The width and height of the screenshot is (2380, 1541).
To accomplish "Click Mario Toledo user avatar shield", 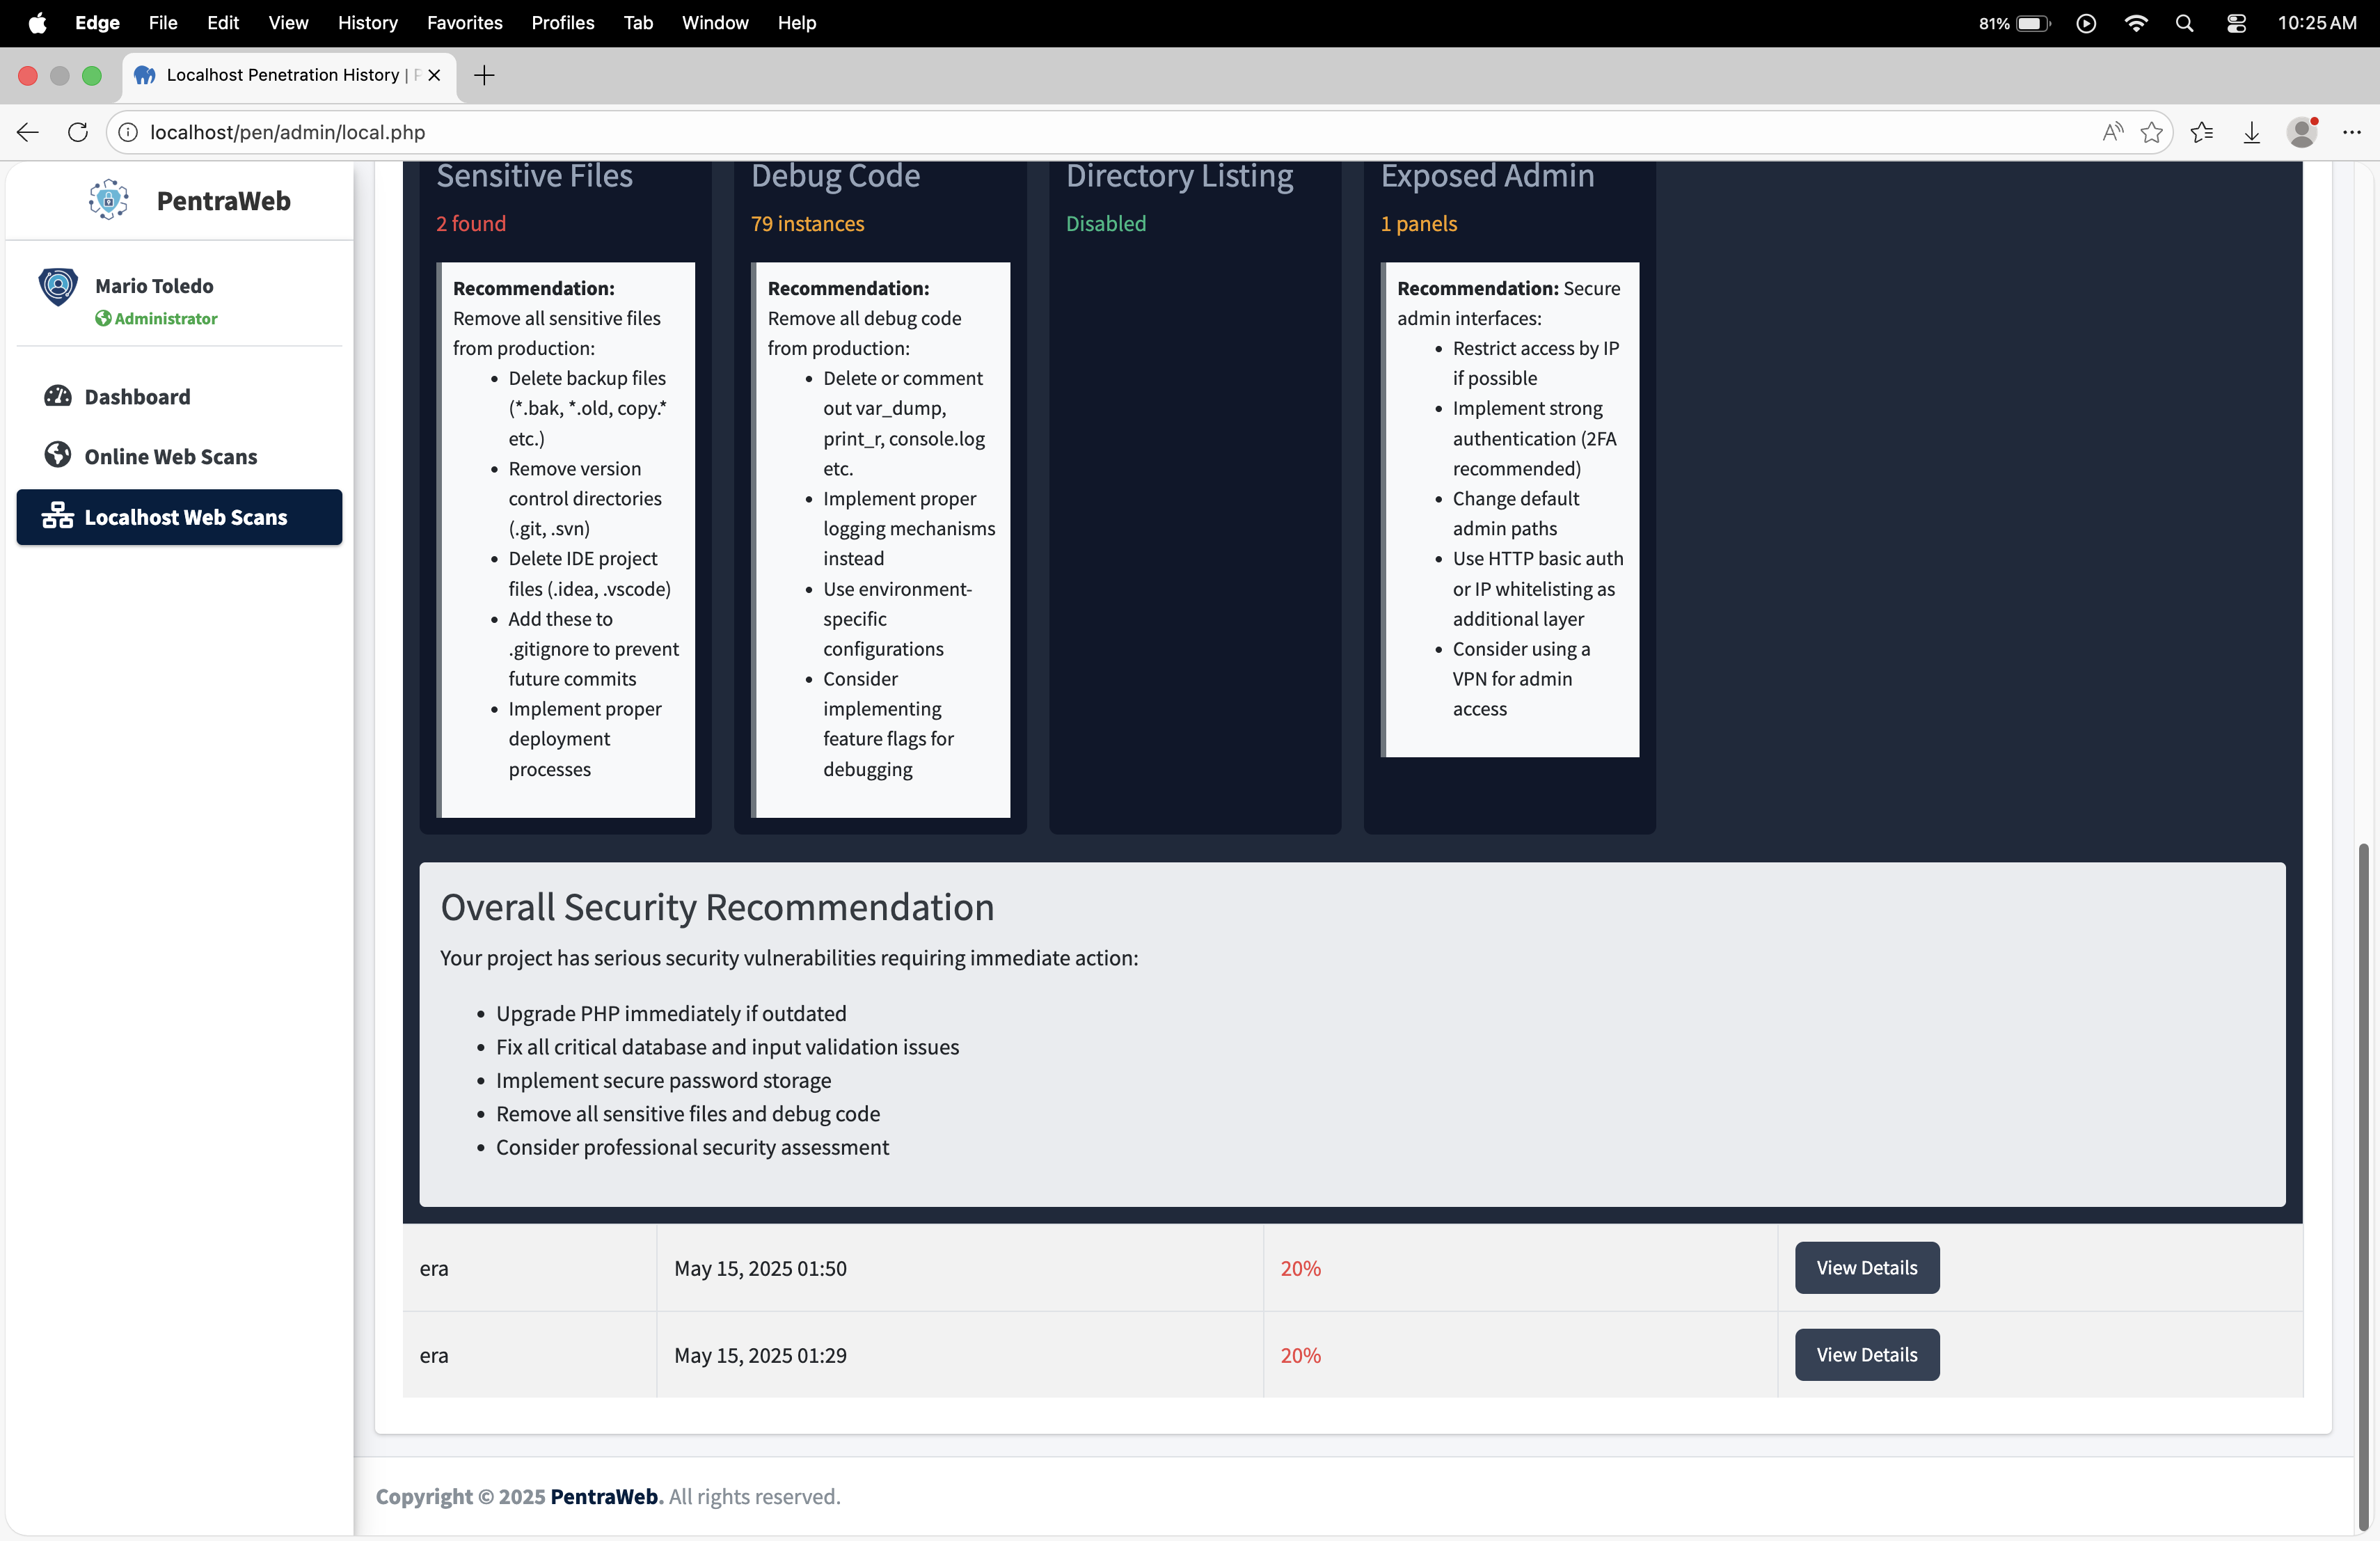I will click(58, 287).
